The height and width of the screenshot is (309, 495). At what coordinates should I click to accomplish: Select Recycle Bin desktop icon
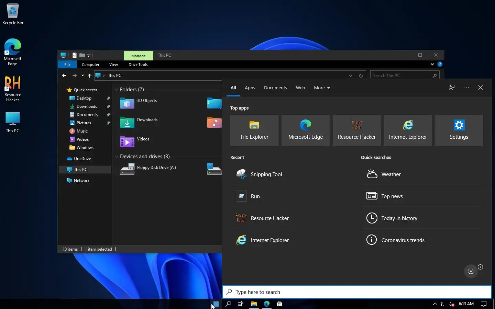click(x=13, y=14)
